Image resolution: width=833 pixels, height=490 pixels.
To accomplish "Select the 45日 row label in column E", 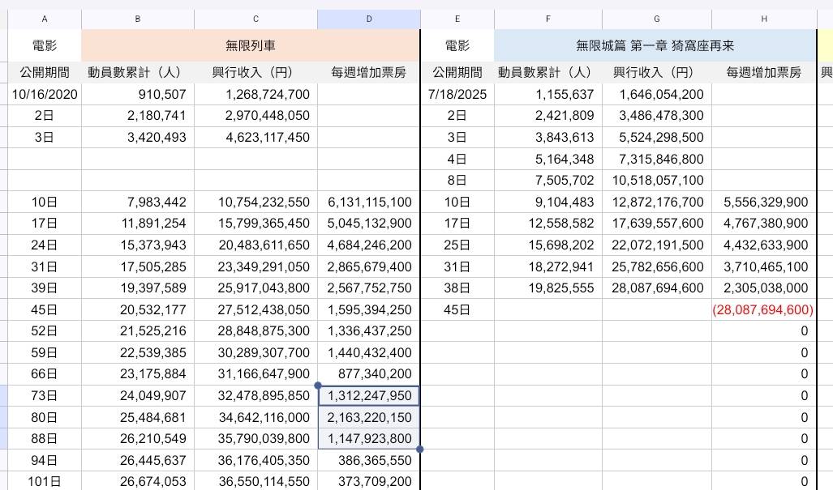I will tap(457, 309).
